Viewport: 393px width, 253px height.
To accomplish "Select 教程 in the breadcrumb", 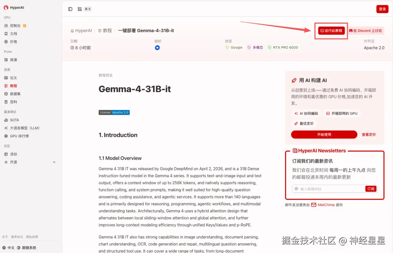I will pyautogui.click(x=107, y=31).
